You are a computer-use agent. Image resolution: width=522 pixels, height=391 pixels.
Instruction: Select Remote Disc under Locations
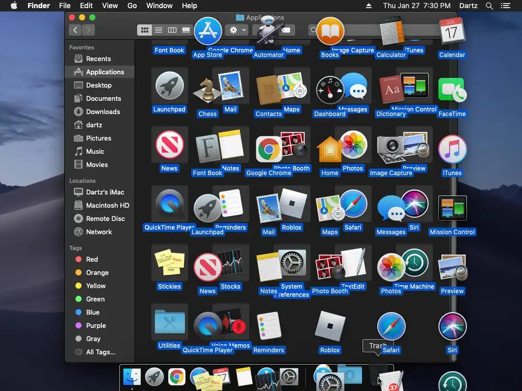tap(100, 219)
